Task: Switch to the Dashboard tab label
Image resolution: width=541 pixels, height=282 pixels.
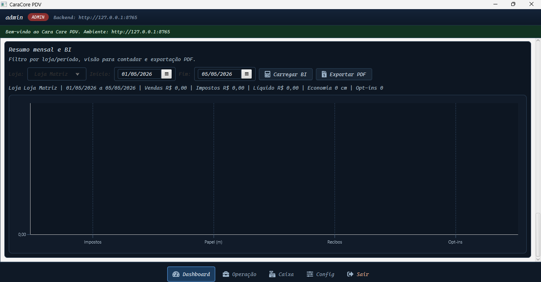Action: [x=196, y=274]
